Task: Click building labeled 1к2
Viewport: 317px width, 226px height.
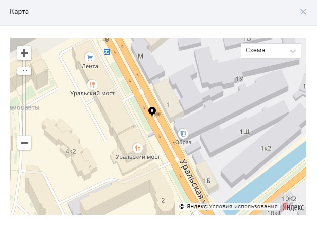Action: [266, 148]
